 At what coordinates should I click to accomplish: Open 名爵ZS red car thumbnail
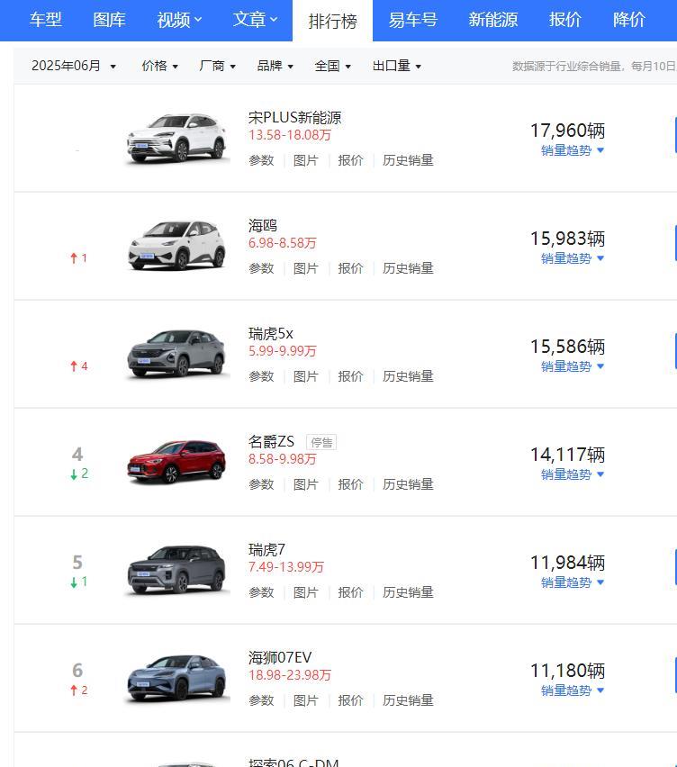(x=176, y=462)
